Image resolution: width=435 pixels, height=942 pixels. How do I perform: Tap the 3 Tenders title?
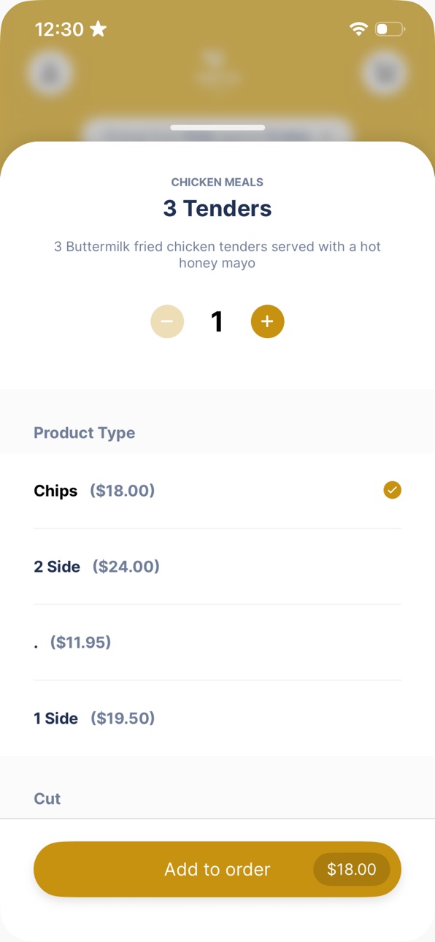[217, 209]
